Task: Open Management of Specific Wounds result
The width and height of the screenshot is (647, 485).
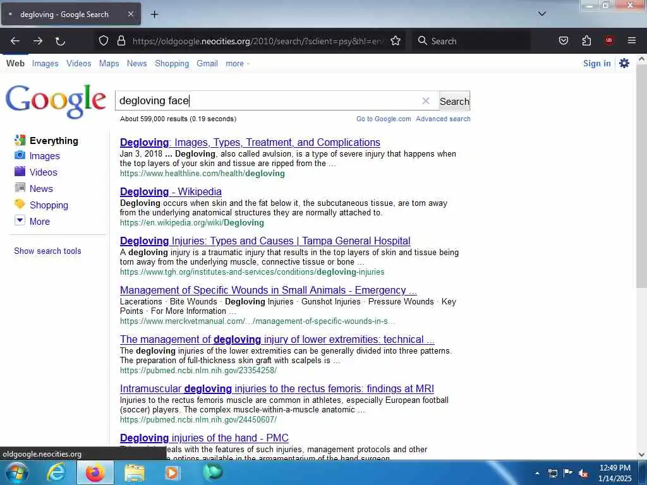Action: click(x=268, y=290)
